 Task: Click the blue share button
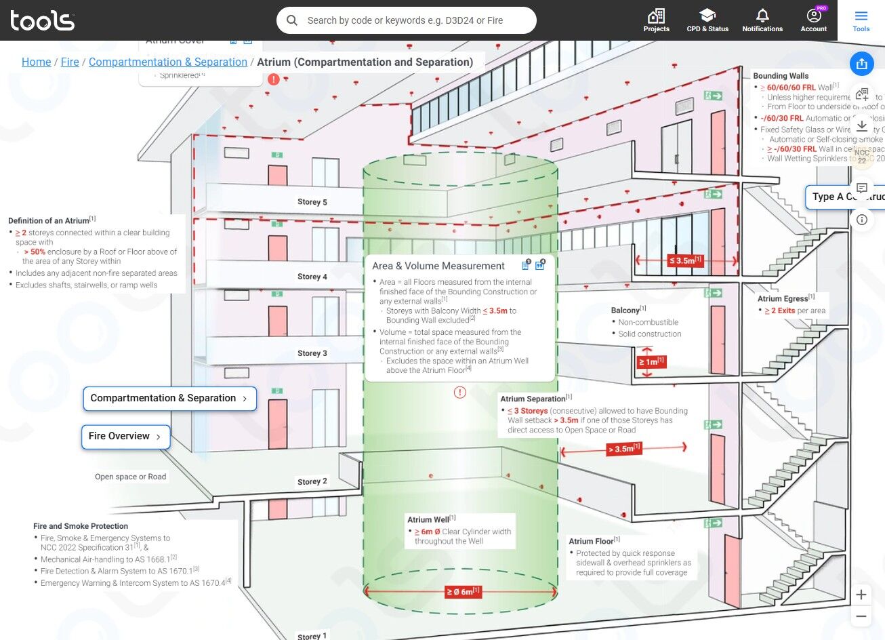coord(862,64)
